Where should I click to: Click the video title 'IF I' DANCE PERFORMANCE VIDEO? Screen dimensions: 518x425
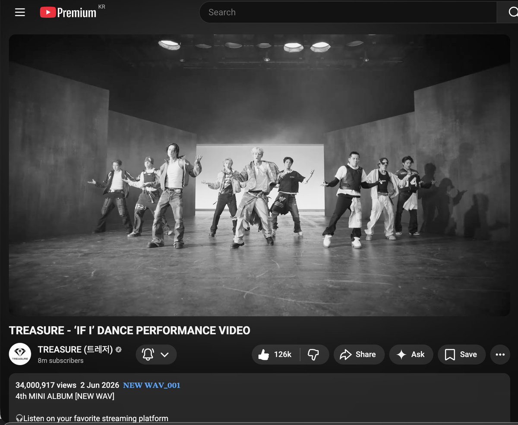point(129,331)
